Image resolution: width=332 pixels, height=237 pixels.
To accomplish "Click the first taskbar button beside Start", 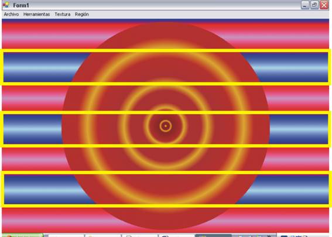I will [66, 235].
